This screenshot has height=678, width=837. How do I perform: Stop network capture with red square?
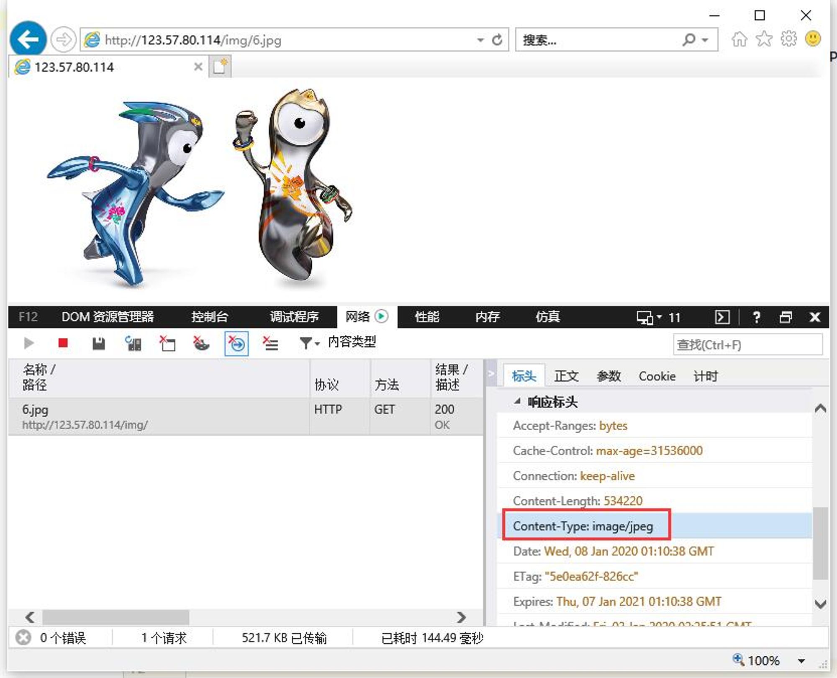(x=63, y=343)
